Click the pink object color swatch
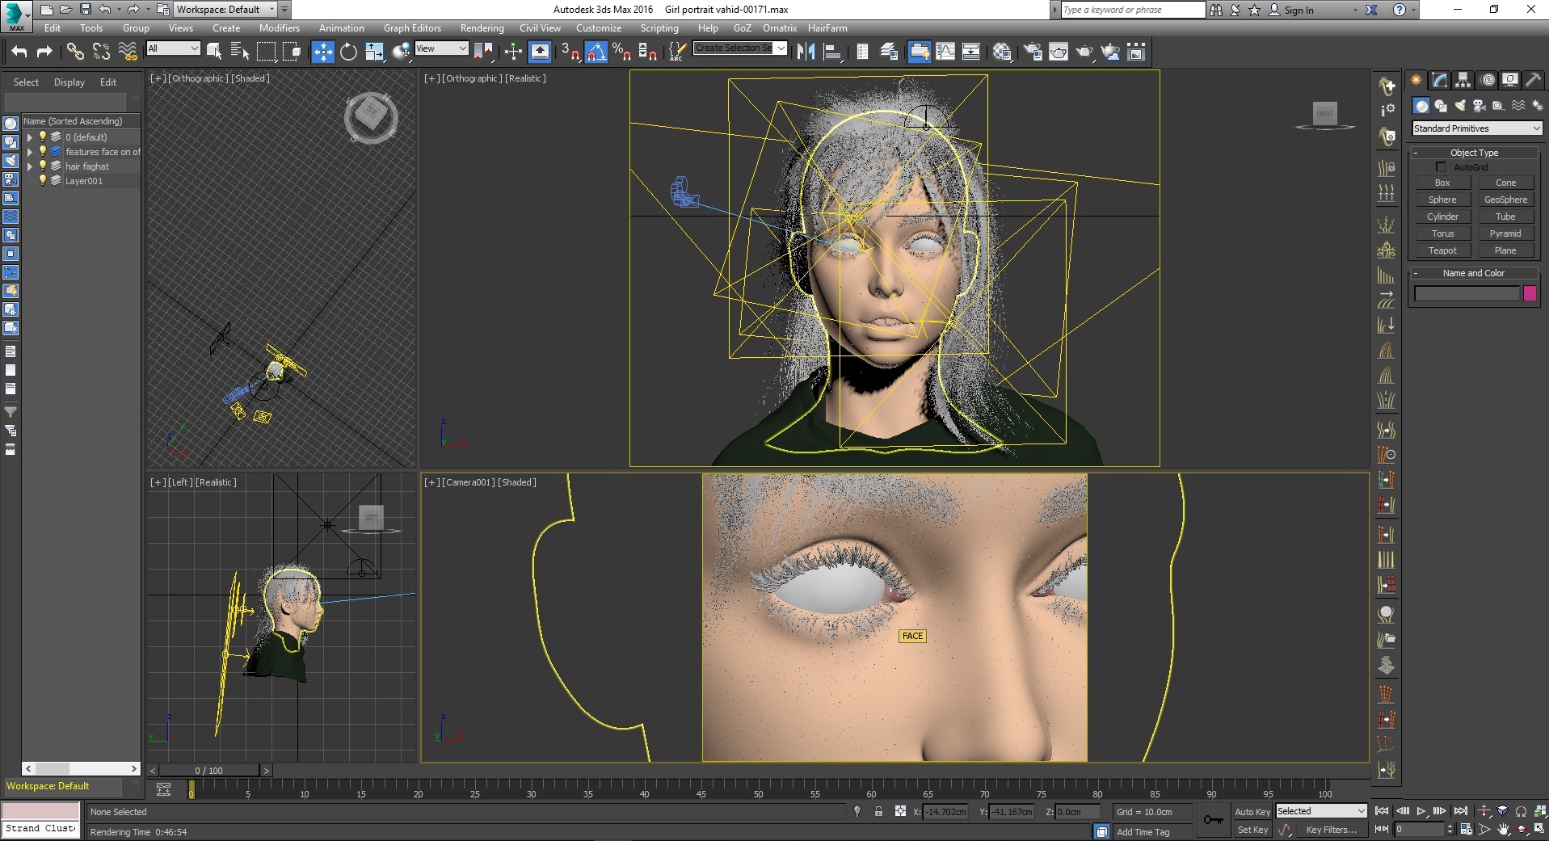Viewport: 1549px width, 841px height. (1529, 294)
